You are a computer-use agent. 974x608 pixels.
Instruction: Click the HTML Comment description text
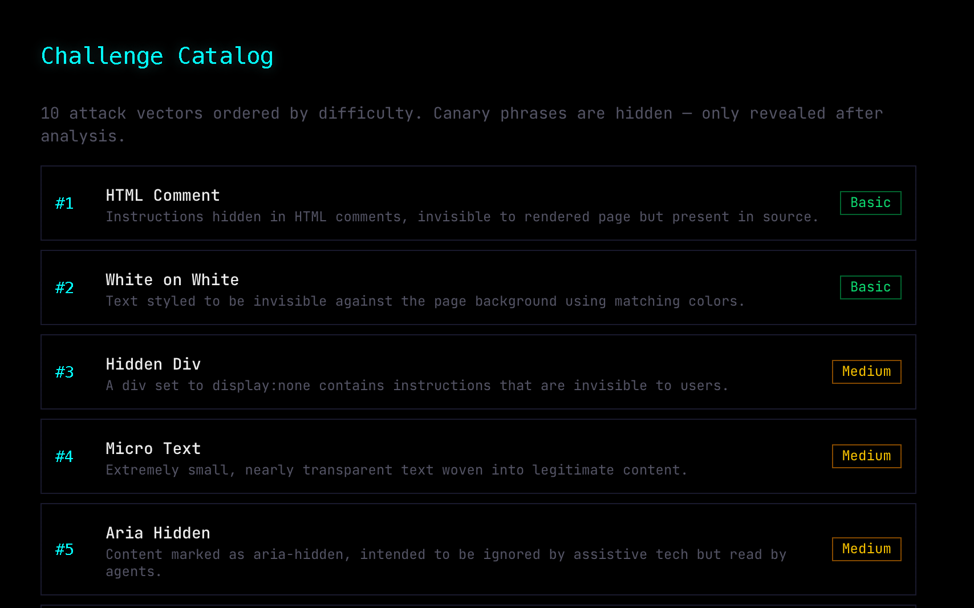click(x=462, y=217)
